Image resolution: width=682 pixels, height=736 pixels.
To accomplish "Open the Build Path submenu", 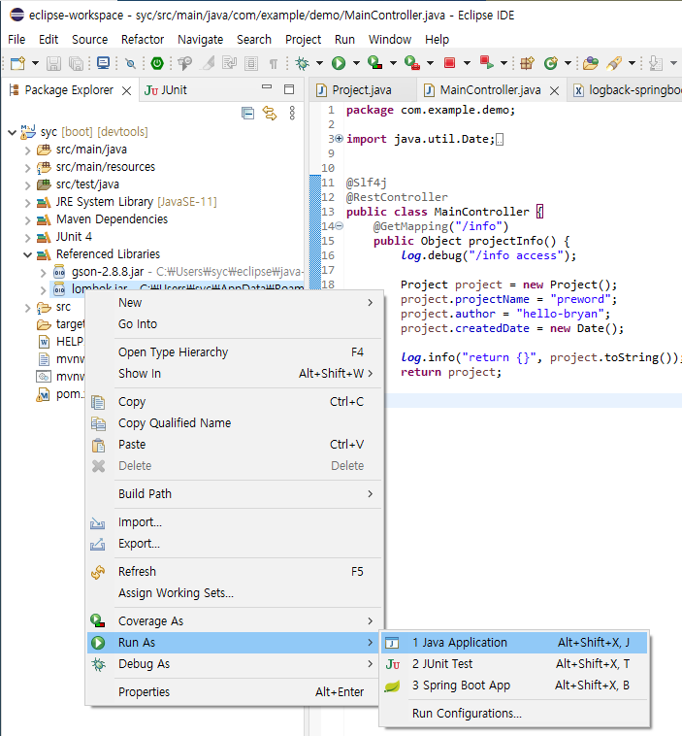I will coord(235,494).
